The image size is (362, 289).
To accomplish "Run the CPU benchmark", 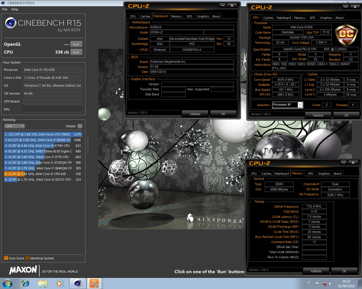I will point(76,52).
